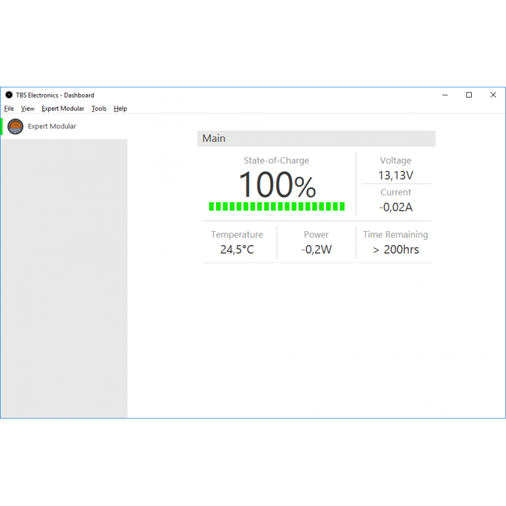Open the Help menu

point(120,109)
